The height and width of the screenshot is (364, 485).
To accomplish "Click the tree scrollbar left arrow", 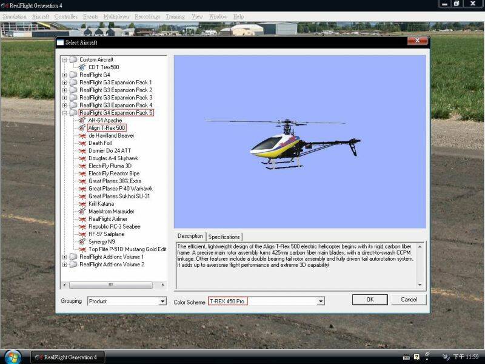I will [x=64, y=285].
